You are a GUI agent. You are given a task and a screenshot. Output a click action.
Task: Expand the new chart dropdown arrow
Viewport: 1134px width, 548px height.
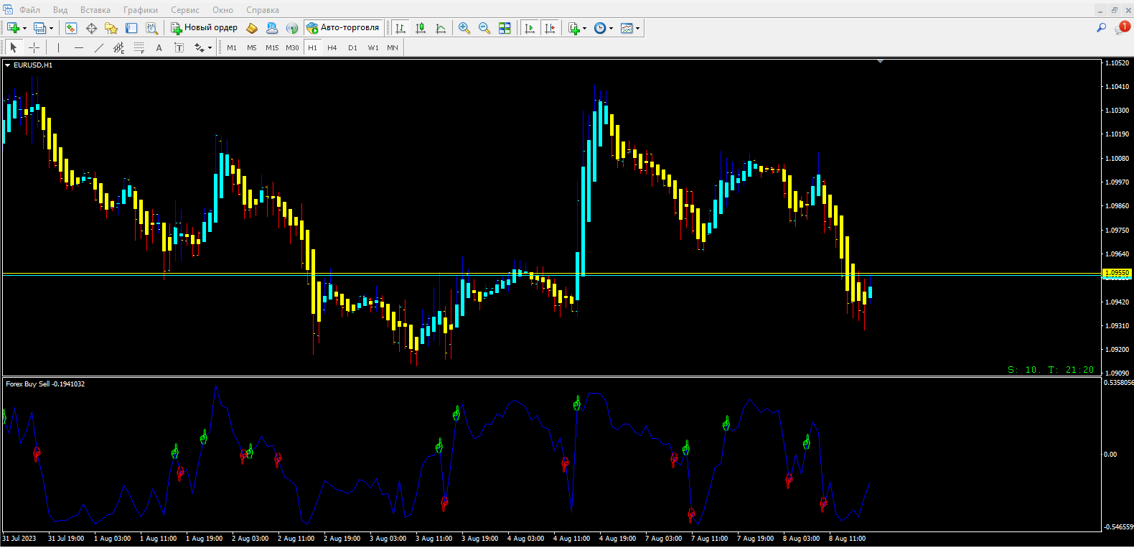(25, 28)
